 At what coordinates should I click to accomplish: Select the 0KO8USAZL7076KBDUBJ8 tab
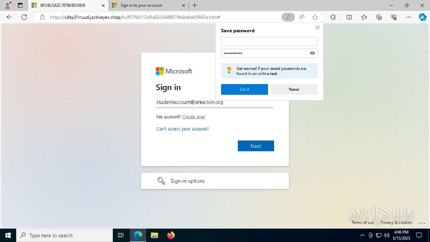point(68,5)
